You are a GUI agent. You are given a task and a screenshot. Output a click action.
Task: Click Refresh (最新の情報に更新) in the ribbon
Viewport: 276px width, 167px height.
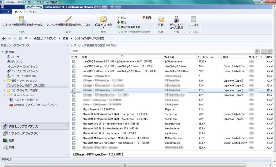point(129,27)
